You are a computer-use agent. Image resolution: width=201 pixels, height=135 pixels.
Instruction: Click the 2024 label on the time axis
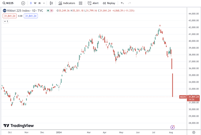click(x=59, y=132)
